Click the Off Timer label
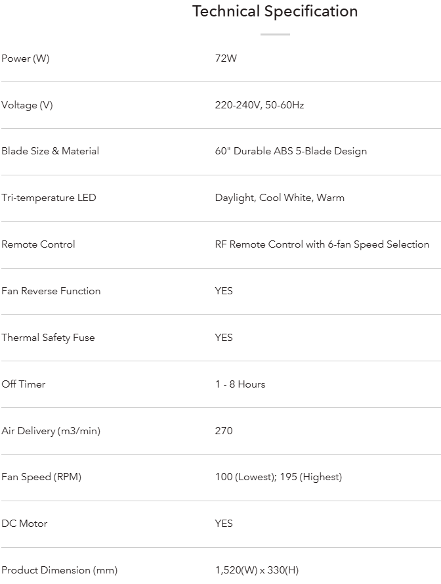441x584 pixels. tap(24, 384)
